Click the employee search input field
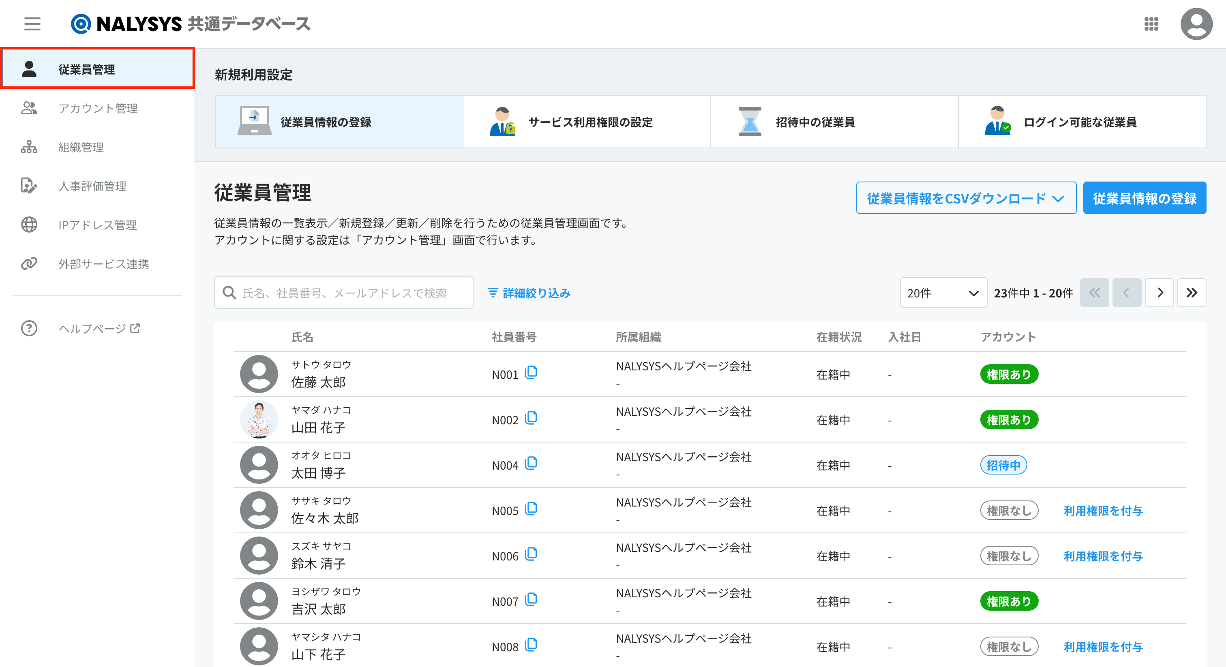1226x667 pixels. tap(344, 293)
